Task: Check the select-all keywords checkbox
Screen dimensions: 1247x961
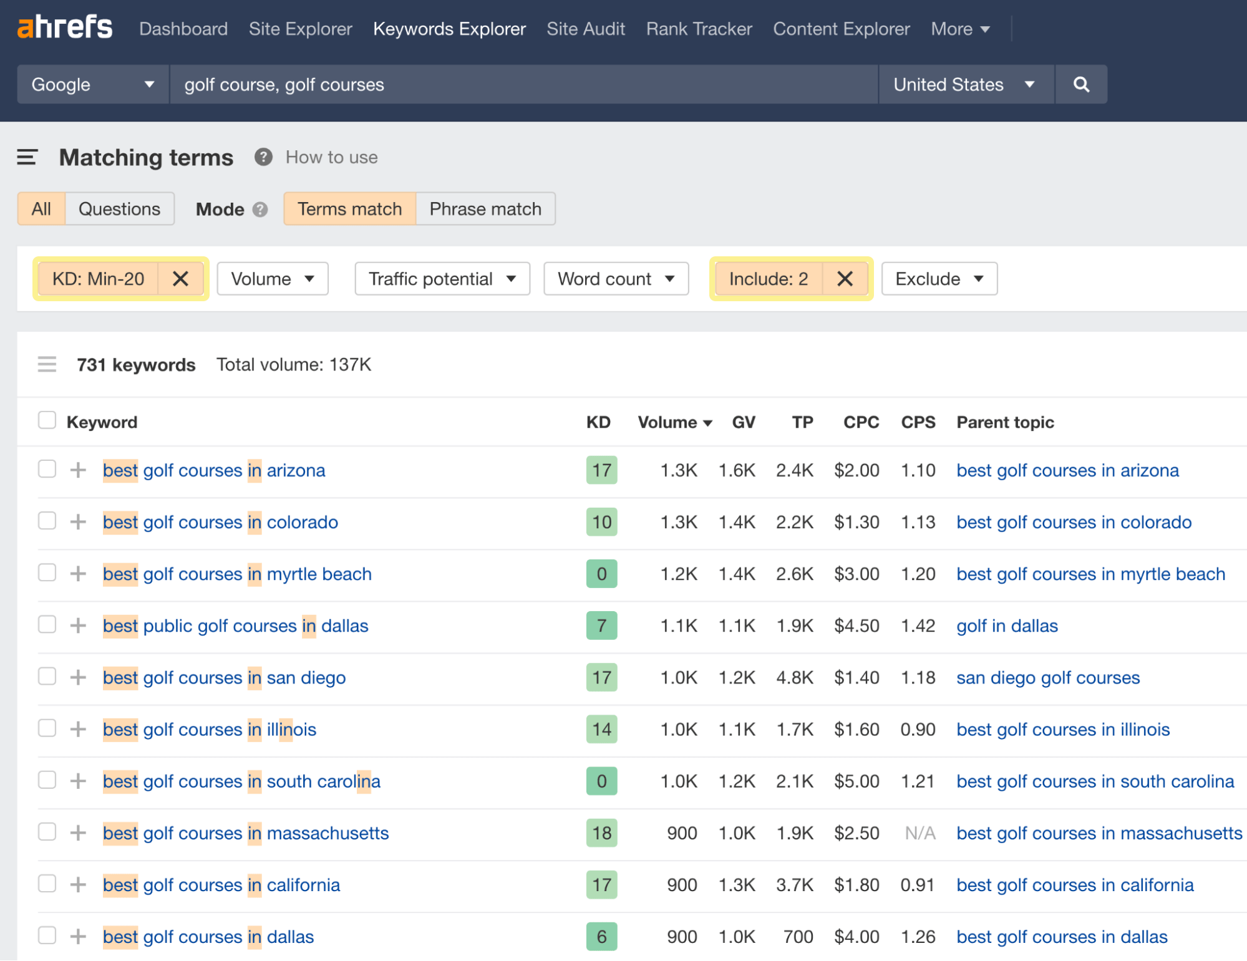Action: pyautogui.click(x=47, y=420)
